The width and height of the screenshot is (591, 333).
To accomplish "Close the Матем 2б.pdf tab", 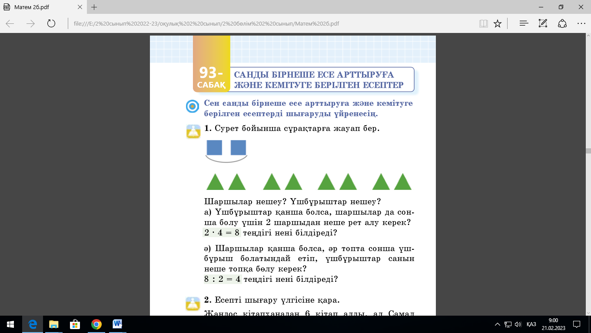I will pos(80,7).
